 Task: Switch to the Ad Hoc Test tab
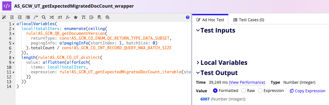210,20
